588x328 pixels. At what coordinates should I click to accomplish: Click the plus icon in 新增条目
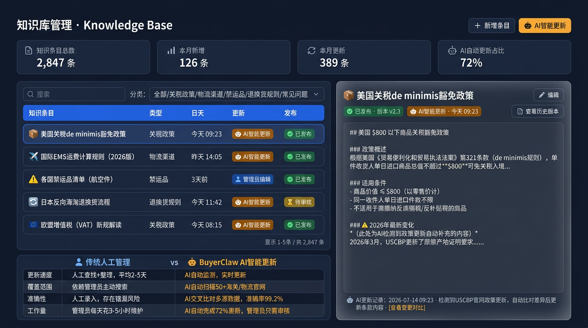477,26
